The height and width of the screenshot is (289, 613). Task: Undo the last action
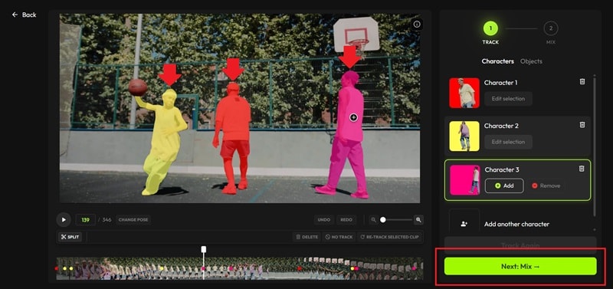(x=323, y=220)
